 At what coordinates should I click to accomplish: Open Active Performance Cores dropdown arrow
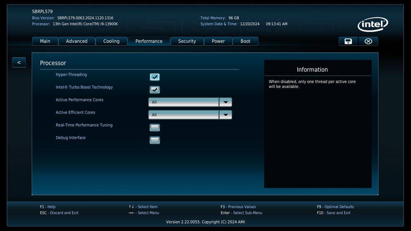coord(225,102)
